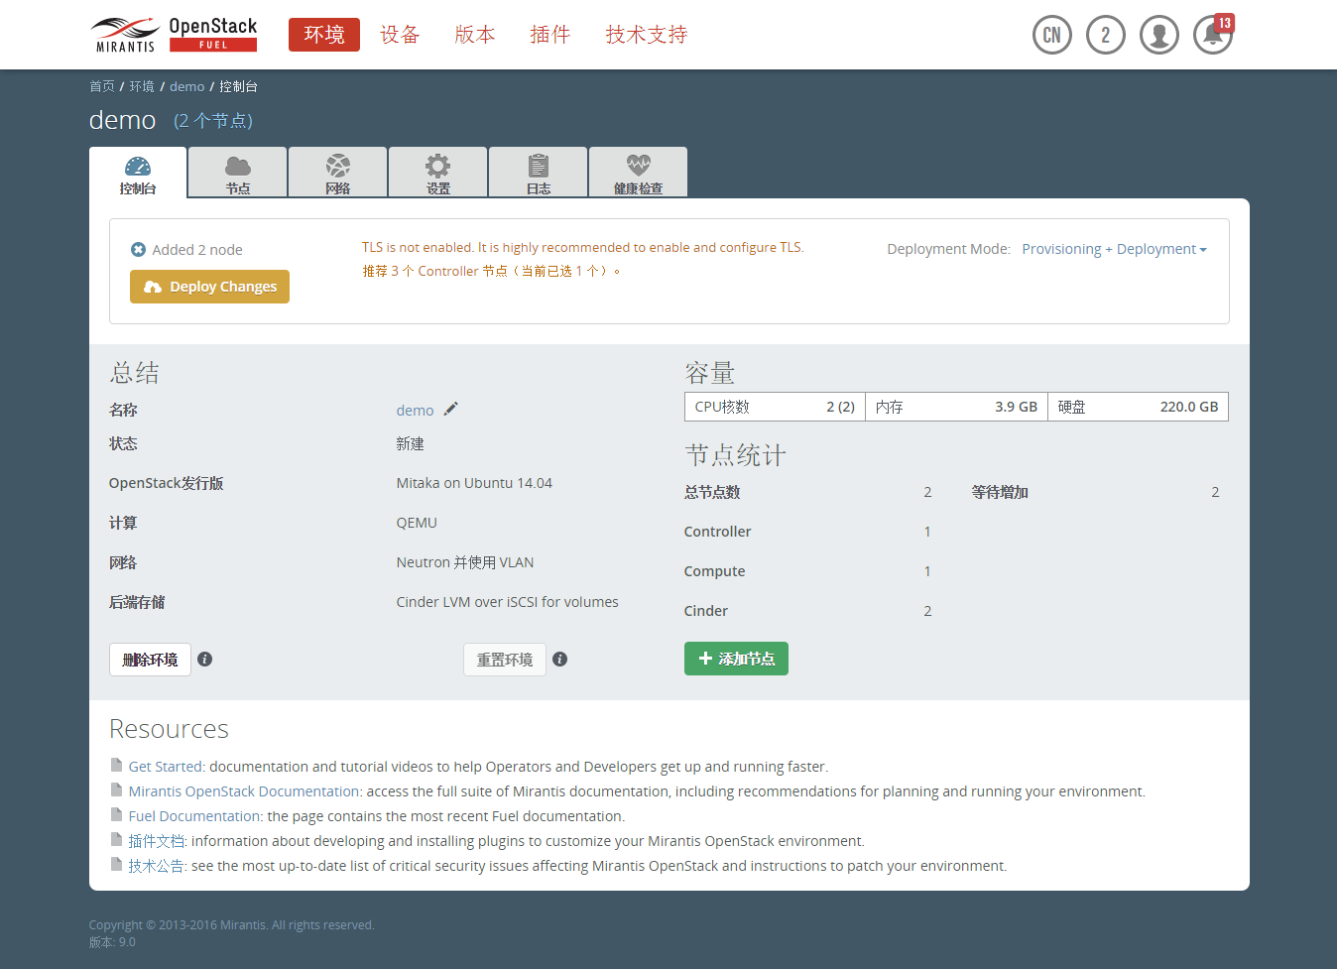The height and width of the screenshot is (969, 1337).
Task: Open the Mirantis OpenStack Documentation link
Action: click(244, 790)
